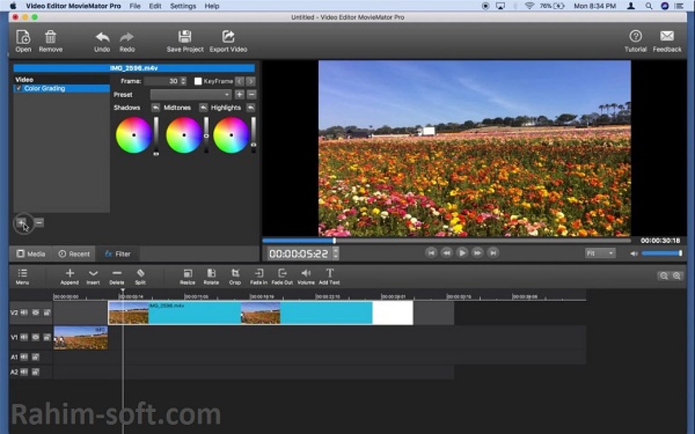Open the timeline Menu list
Image resolution: width=695 pixels, height=434 pixels.
[x=22, y=276]
